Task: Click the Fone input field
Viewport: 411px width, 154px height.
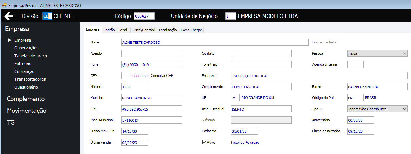Action: pos(152,64)
